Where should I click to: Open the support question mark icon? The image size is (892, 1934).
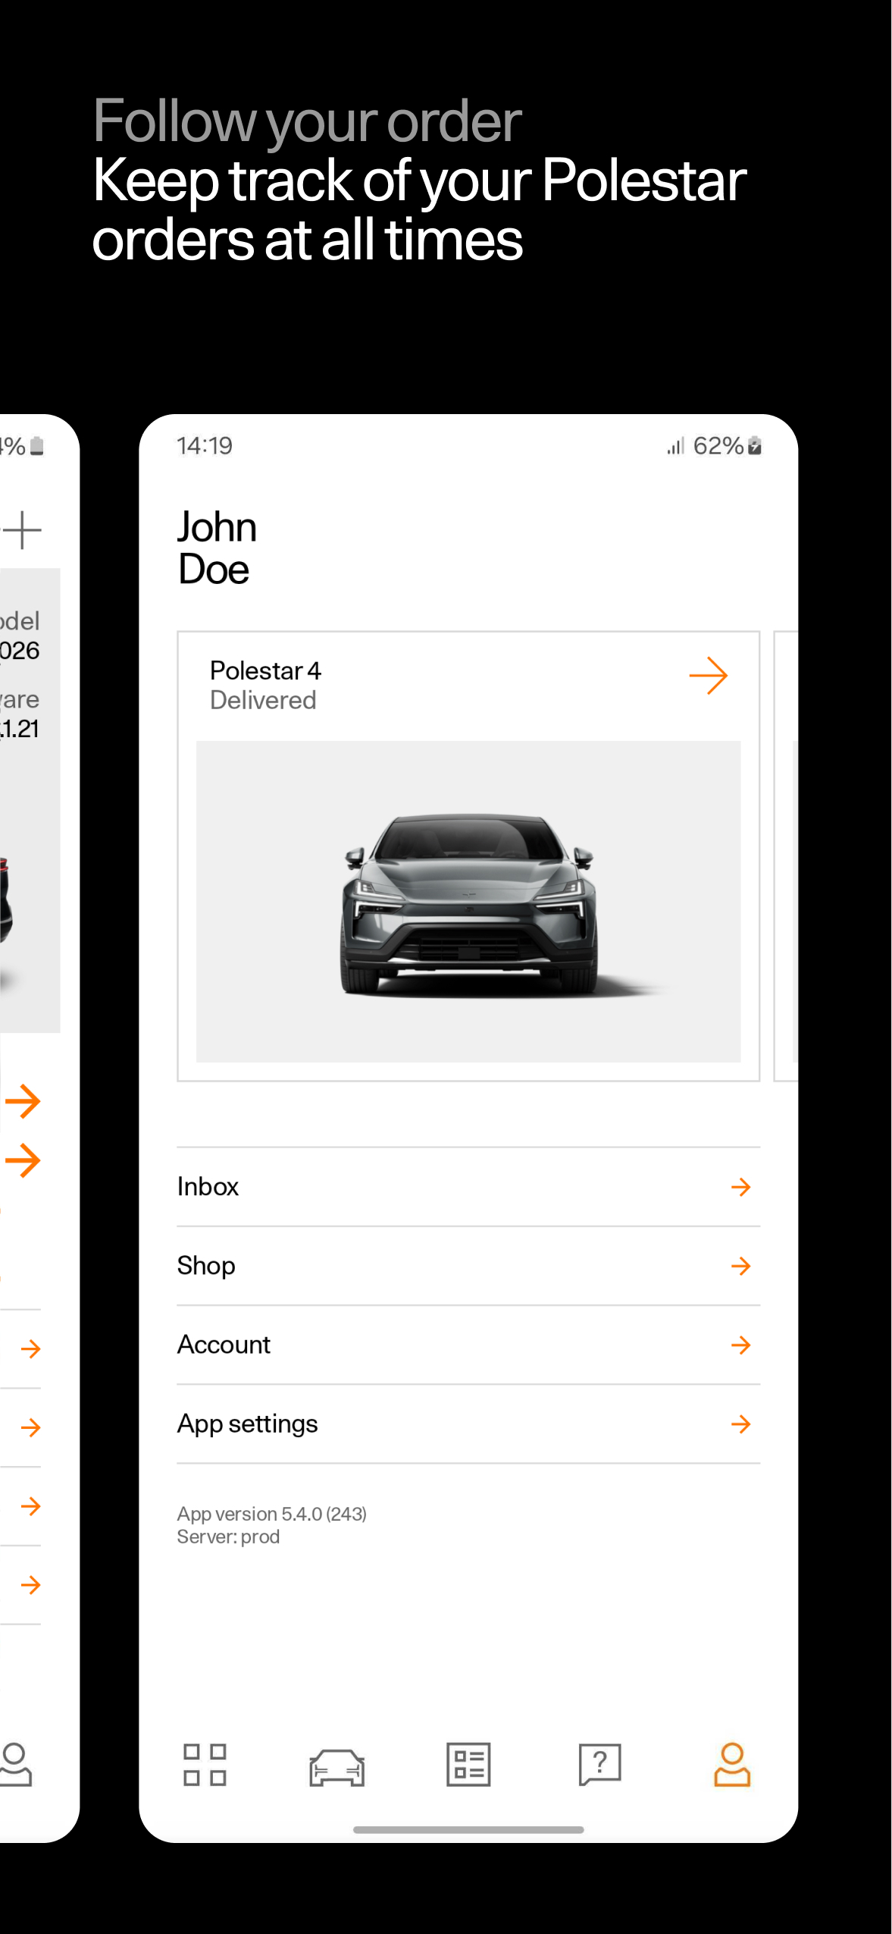[599, 1764]
